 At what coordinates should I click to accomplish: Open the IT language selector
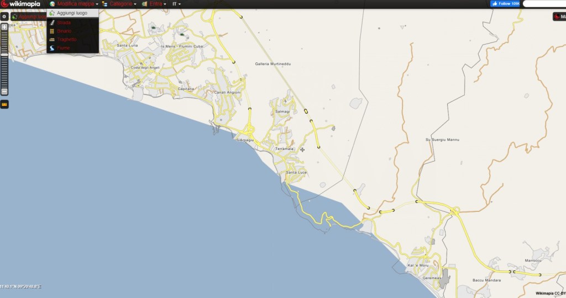176,4
